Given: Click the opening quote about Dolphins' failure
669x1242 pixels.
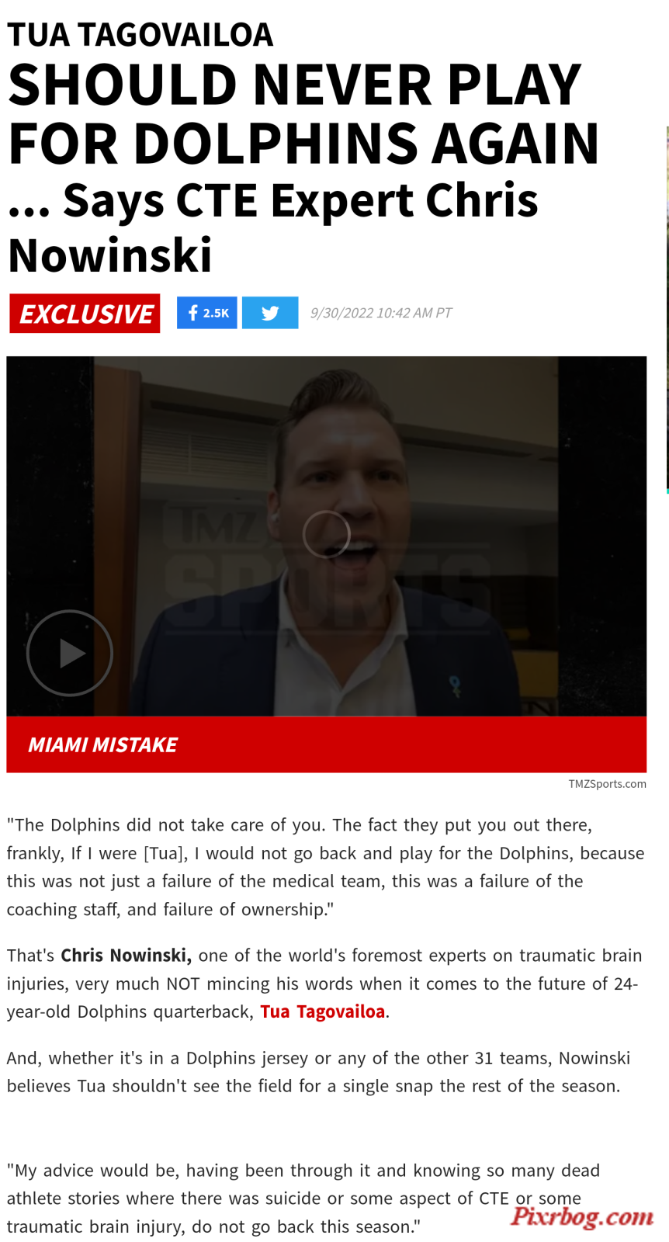Looking at the screenshot, I should [x=326, y=867].
